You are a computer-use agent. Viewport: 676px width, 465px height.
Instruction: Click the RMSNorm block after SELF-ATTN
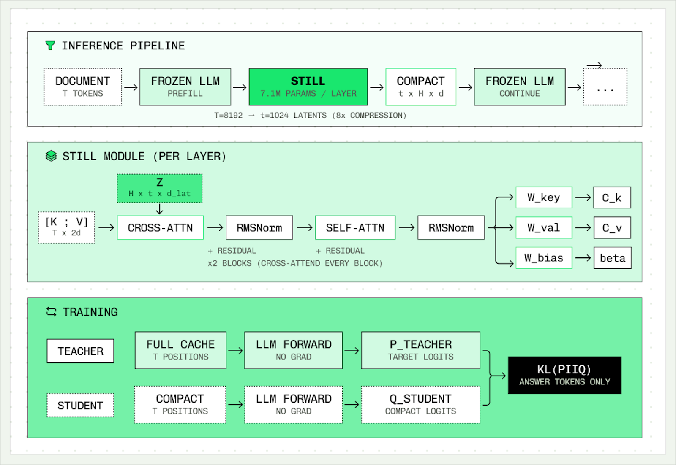pyautogui.click(x=451, y=228)
